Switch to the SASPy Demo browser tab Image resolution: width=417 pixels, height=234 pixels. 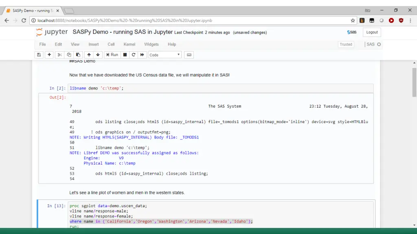[33, 11]
